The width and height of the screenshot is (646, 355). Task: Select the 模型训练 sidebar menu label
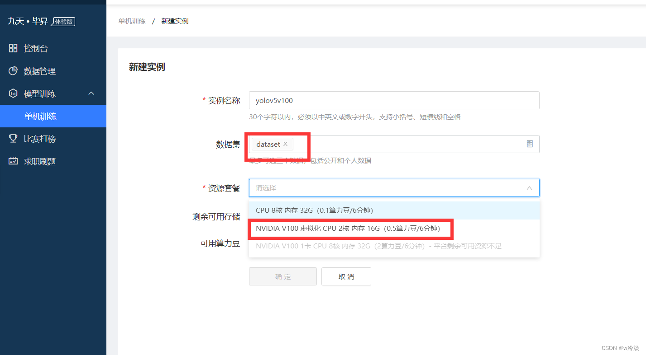[x=40, y=93]
